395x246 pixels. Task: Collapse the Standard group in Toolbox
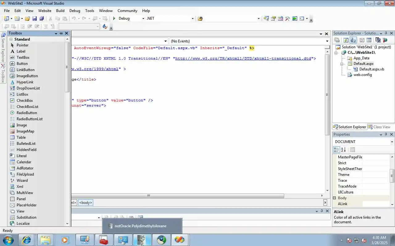11,39
